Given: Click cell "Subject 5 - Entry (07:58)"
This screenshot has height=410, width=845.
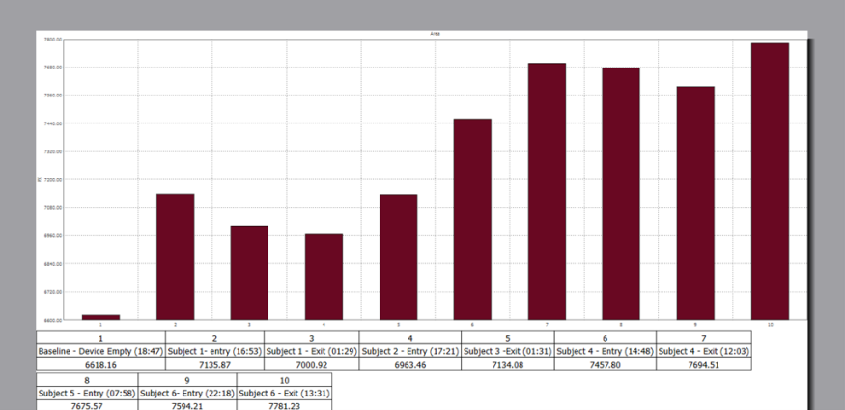Looking at the screenshot, I should tap(87, 394).
